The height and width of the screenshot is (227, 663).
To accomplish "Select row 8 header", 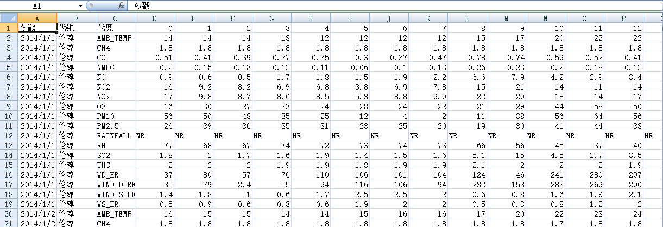I will coord(9,97).
